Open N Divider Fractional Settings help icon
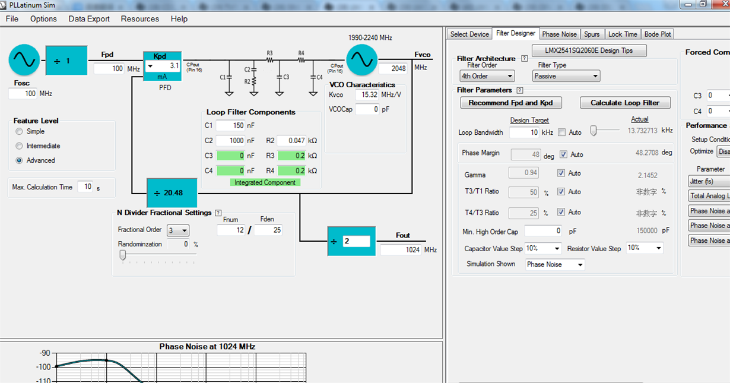Image resolution: width=730 pixels, height=383 pixels. [218, 213]
